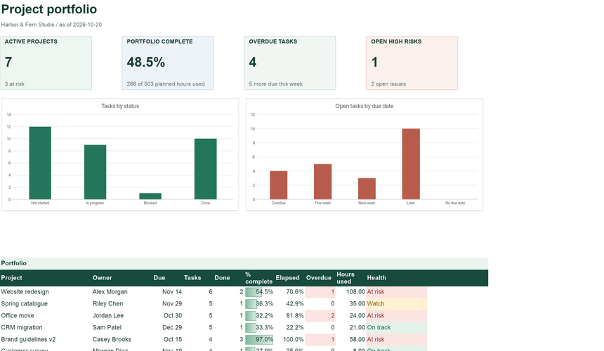The image size is (604, 351).
Task: Open the Open High Risks card
Action: tap(412, 63)
